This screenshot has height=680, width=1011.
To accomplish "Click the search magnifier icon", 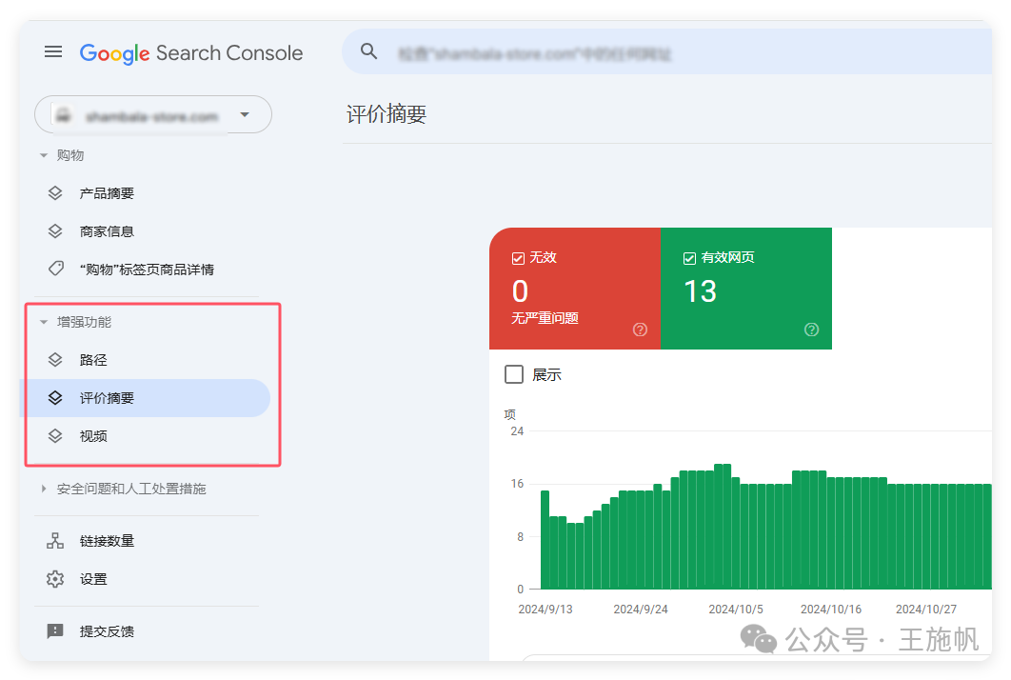I will pyautogui.click(x=369, y=51).
